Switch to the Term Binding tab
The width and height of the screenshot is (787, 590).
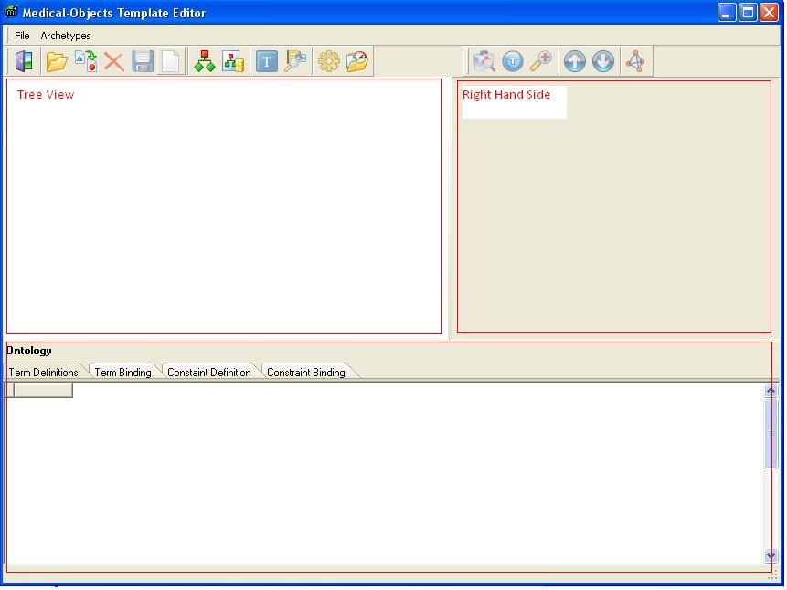[122, 372]
